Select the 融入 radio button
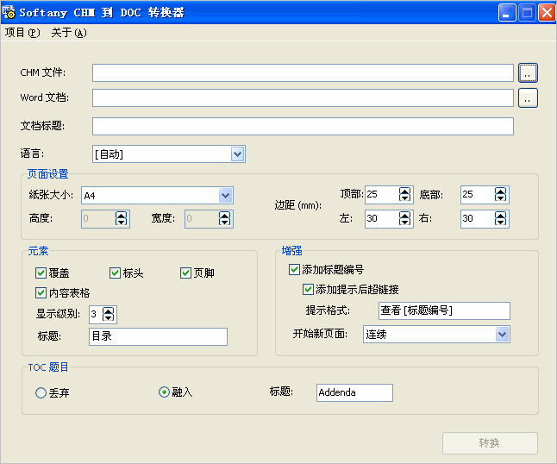The image size is (557, 464). click(164, 392)
